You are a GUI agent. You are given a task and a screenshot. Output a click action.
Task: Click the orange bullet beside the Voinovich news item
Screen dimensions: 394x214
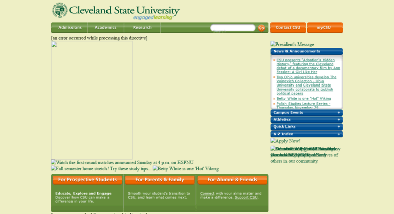274,77
